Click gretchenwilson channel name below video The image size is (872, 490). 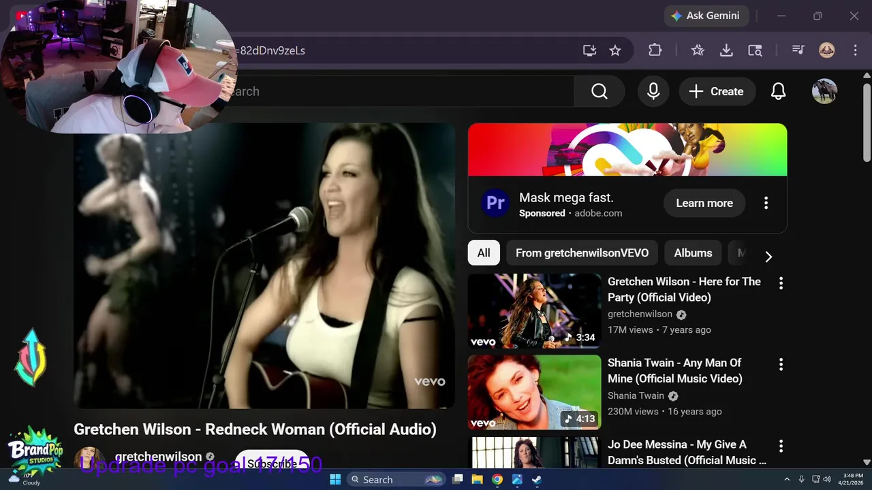158,457
